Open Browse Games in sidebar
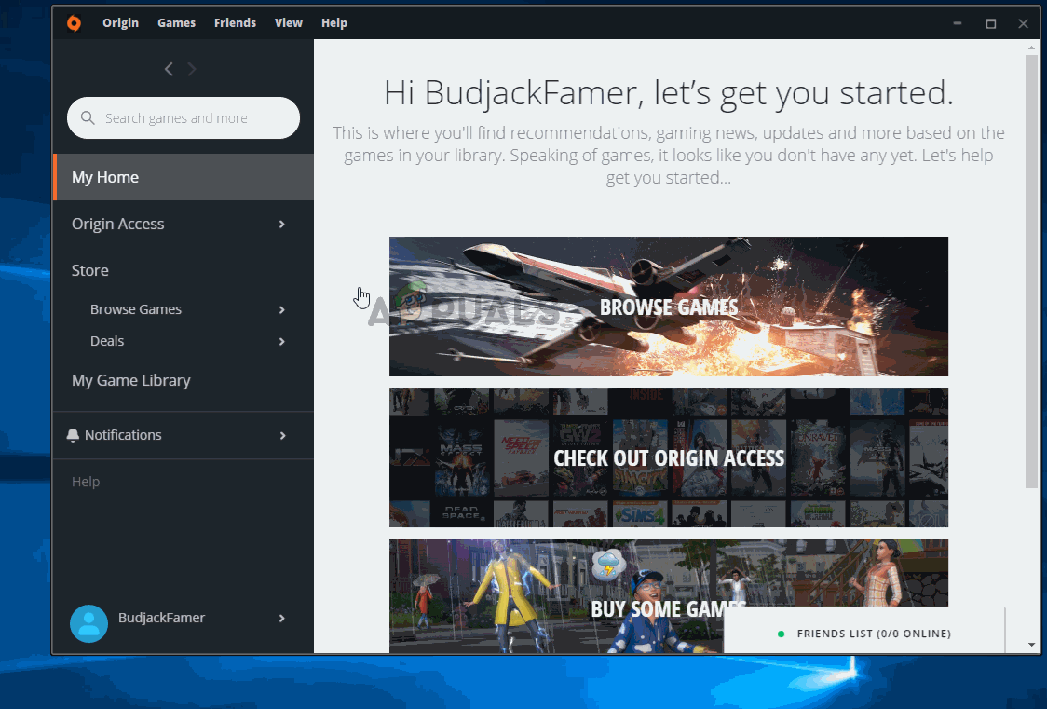 point(136,309)
